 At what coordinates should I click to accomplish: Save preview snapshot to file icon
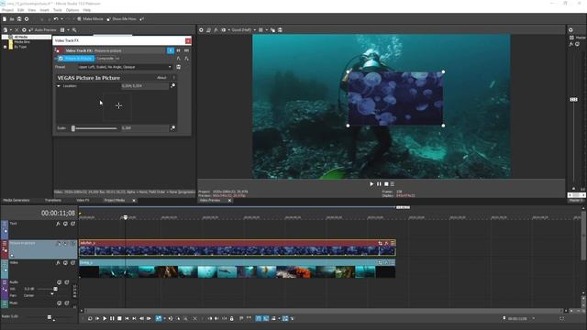tap(280, 30)
